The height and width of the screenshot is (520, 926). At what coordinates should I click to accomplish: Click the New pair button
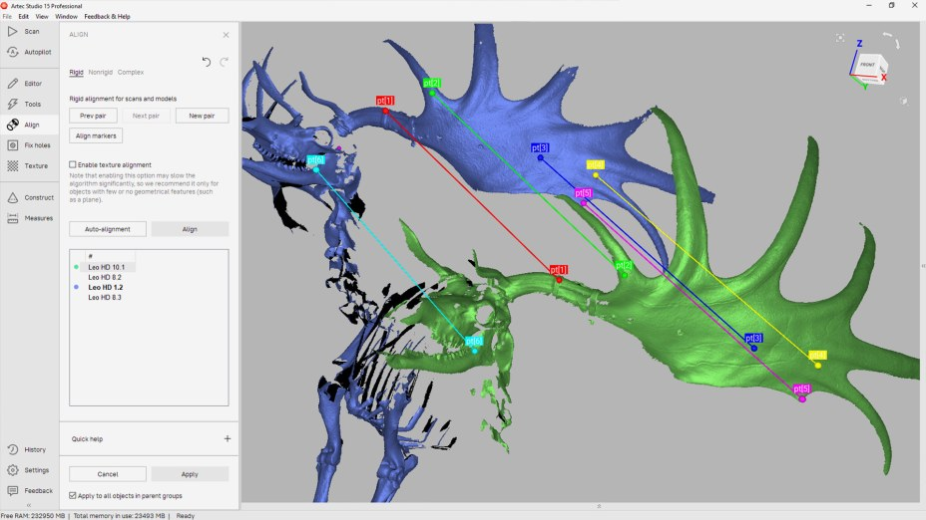pos(202,116)
